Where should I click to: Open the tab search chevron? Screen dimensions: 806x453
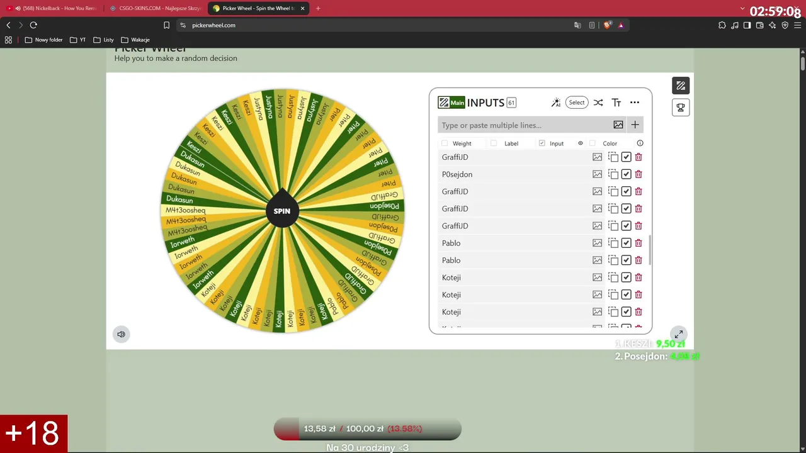tap(743, 8)
